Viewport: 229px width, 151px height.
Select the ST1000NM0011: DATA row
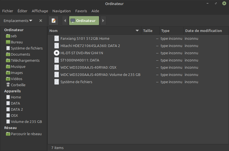coord(80,60)
